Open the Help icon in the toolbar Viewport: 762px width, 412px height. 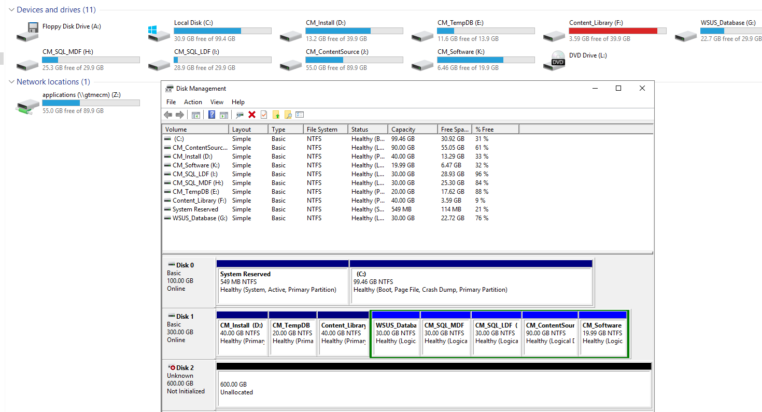211,115
